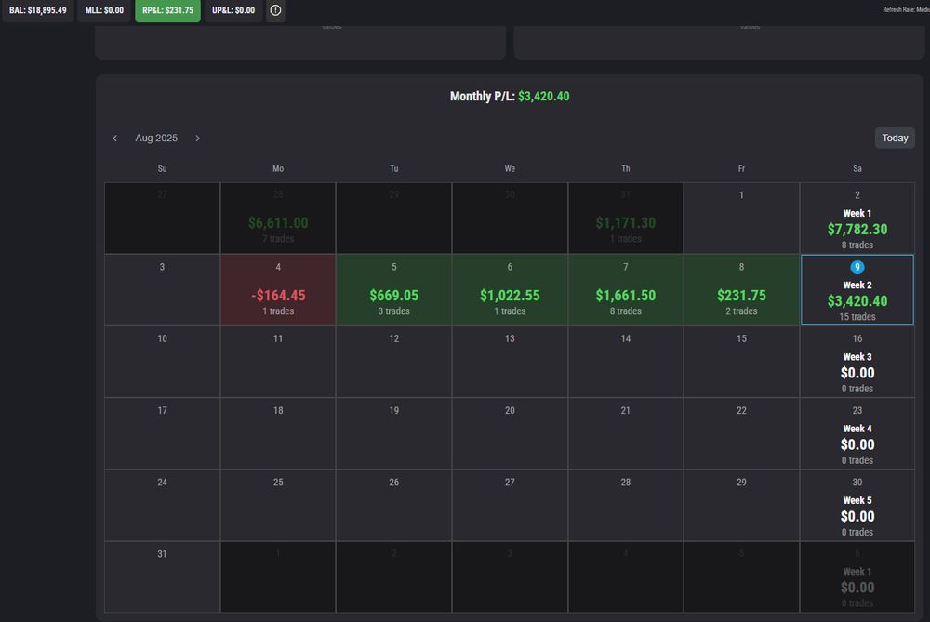Image resolution: width=930 pixels, height=622 pixels.
Task: Select August 5 cell showing $669.05
Action: [x=393, y=290]
